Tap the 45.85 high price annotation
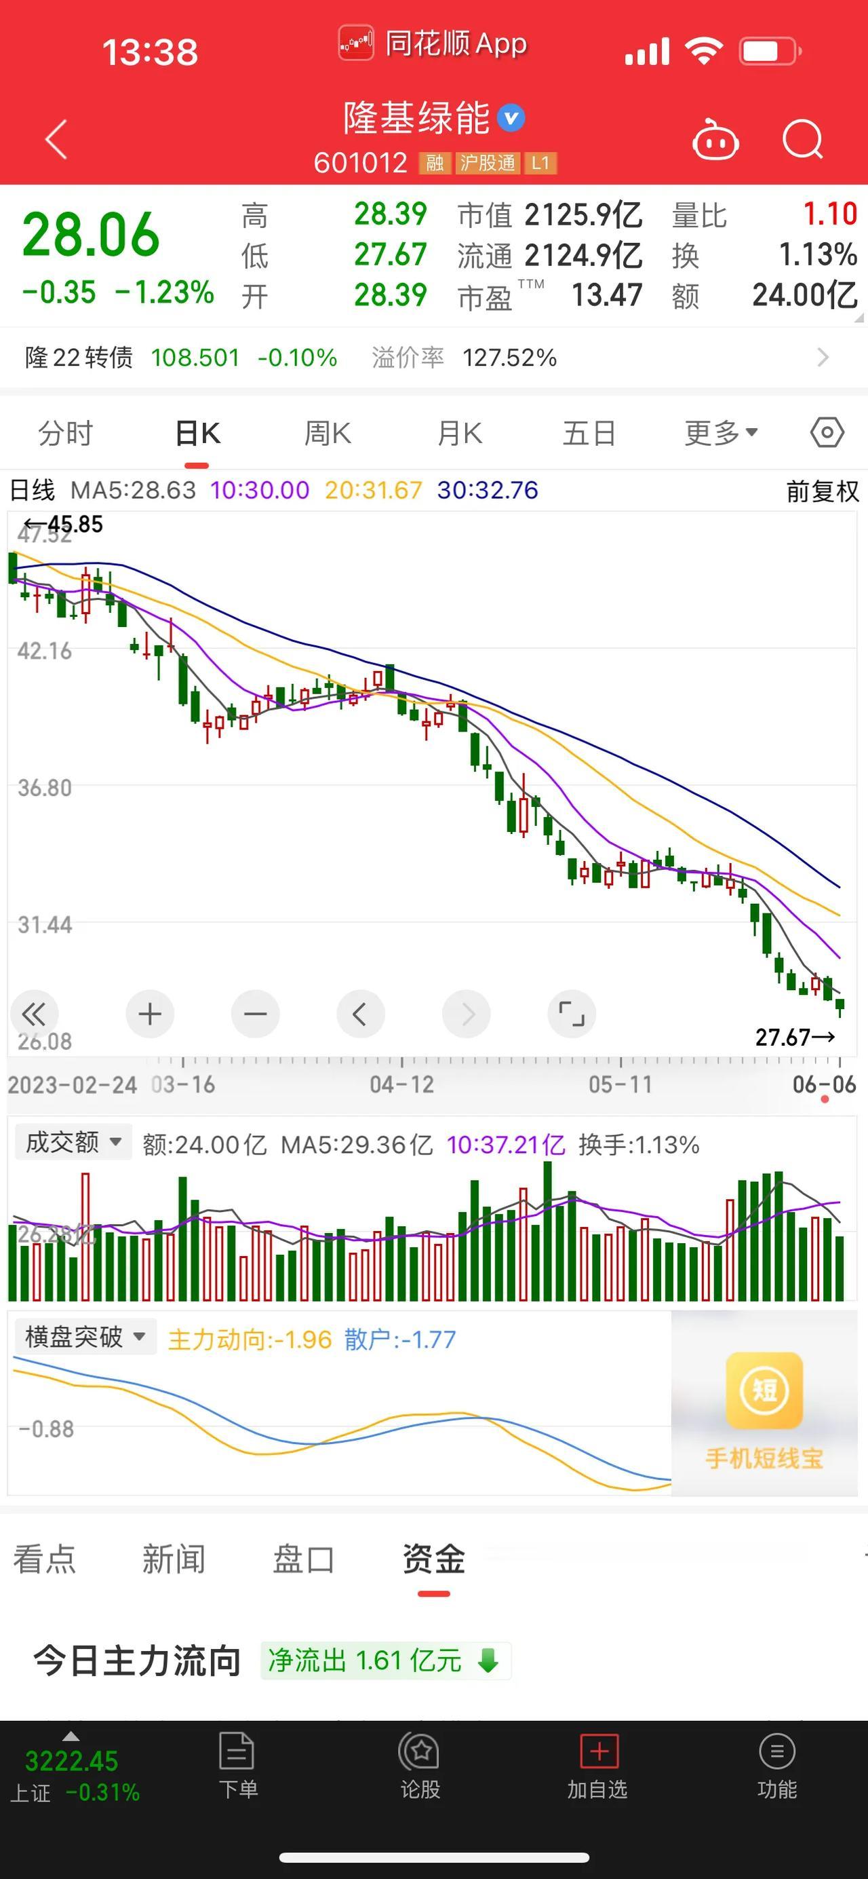 tap(64, 524)
